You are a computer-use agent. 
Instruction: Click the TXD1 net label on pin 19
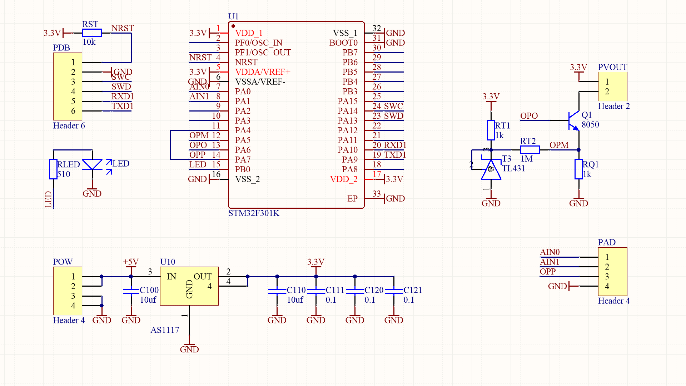pos(395,155)
